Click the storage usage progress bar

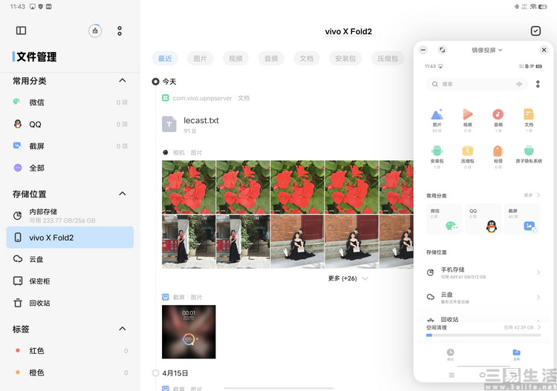[x=483, y=335]
